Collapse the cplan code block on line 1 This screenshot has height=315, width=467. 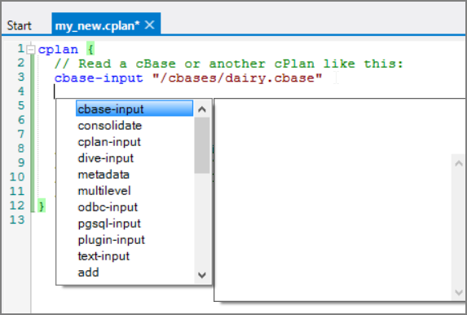[31, 49]
